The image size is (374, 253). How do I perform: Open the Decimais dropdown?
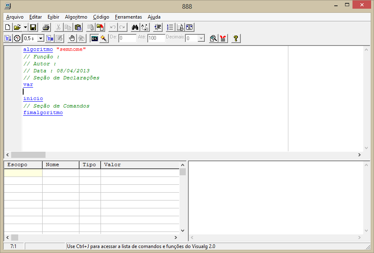(x=201, y=38)
